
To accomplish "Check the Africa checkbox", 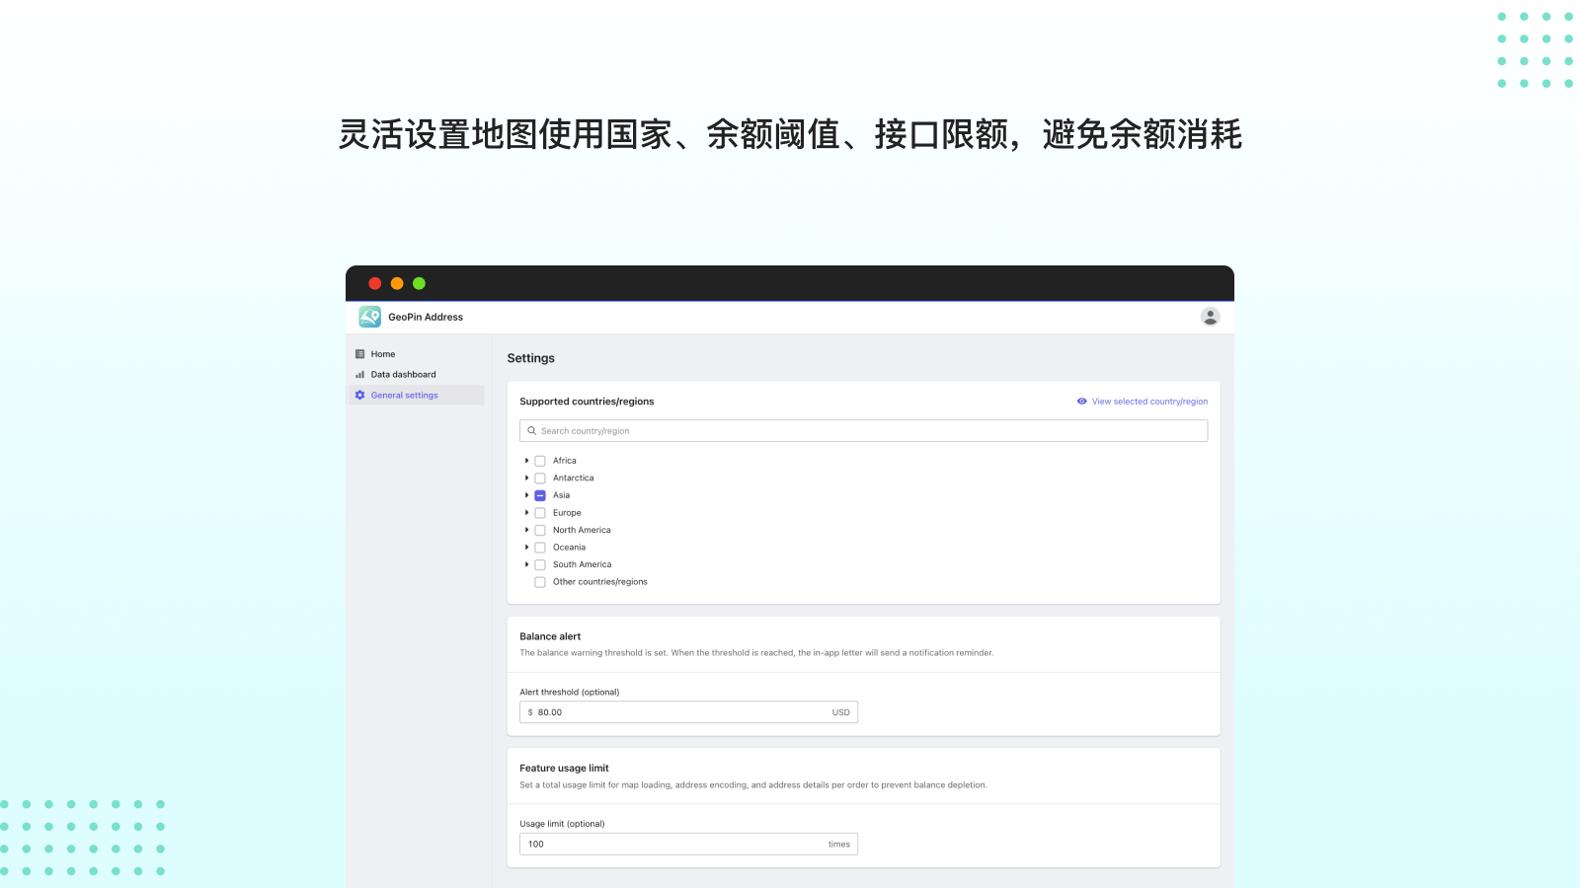I will tap(540, 461).
